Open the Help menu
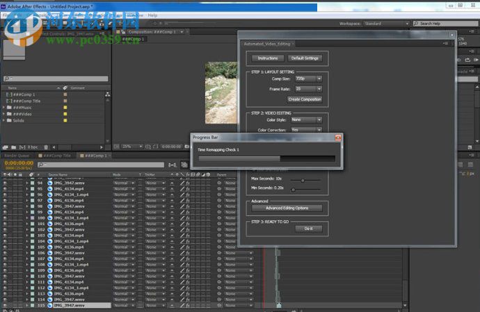This screenshot has width=480, height=312. coord(152,15)
